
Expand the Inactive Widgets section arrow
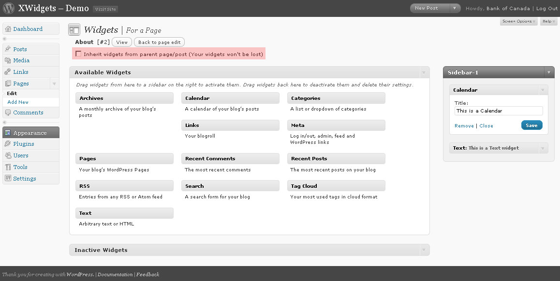(424, 250)
